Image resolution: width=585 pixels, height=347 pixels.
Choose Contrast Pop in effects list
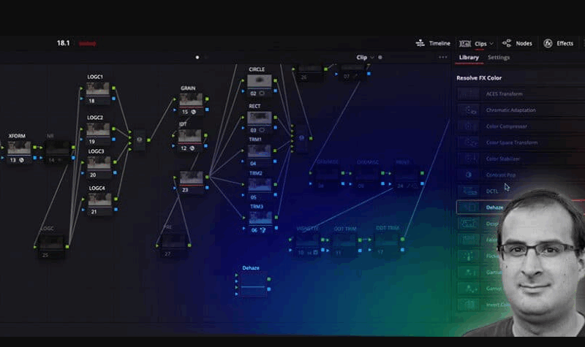click(x=501, y=175)
